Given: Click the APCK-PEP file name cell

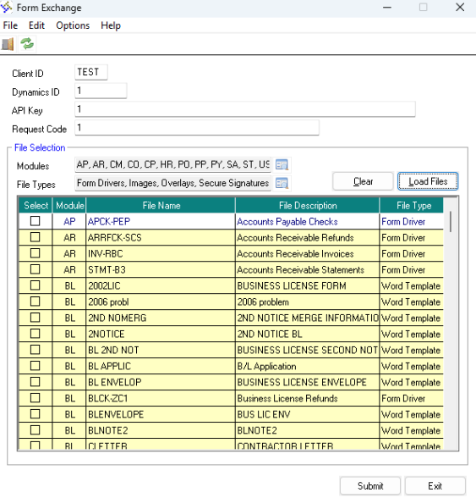Looking at the screenshot, I should click(x=161, y=221).
